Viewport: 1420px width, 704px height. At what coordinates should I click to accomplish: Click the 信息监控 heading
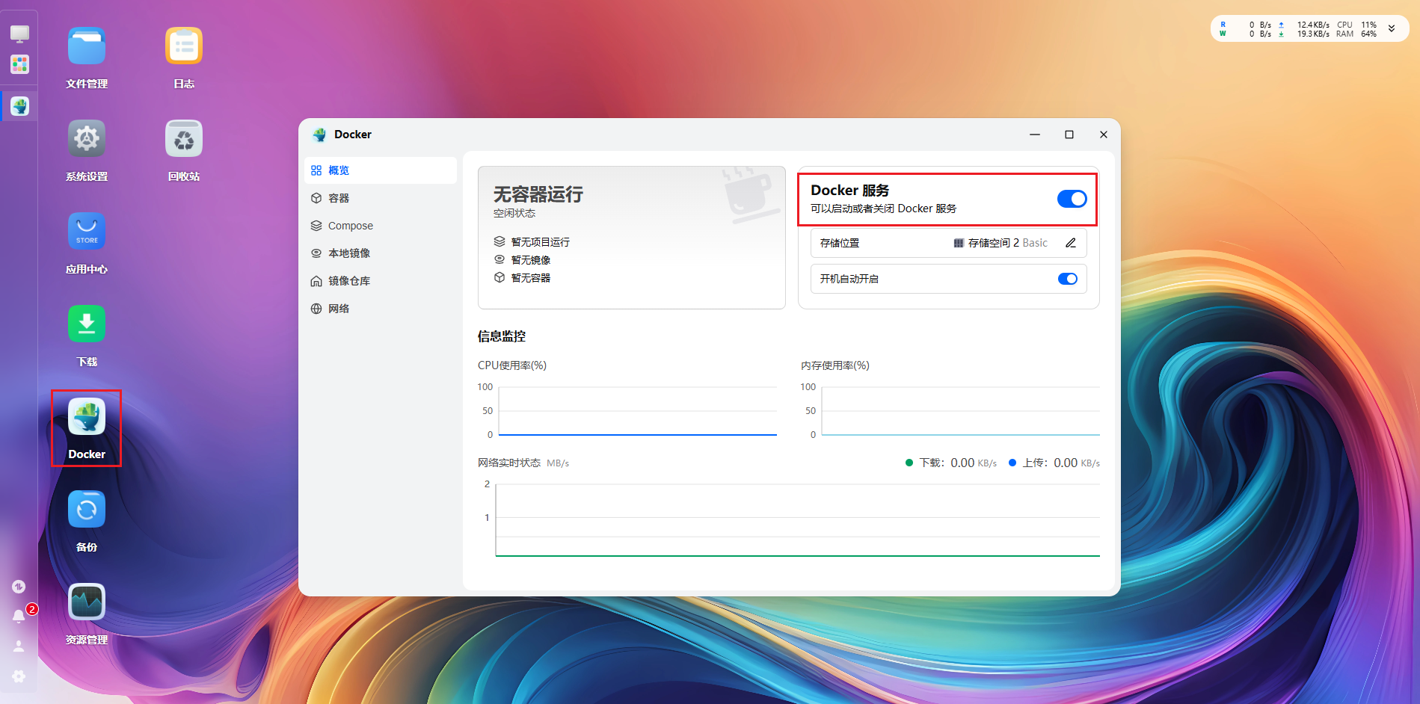[502, 336]
